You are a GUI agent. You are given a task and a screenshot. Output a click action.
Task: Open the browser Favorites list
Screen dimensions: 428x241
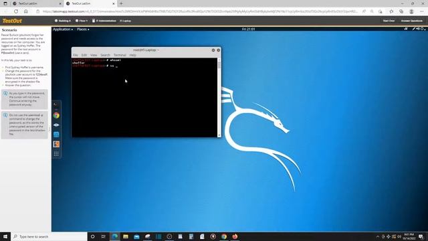point(391,11)
